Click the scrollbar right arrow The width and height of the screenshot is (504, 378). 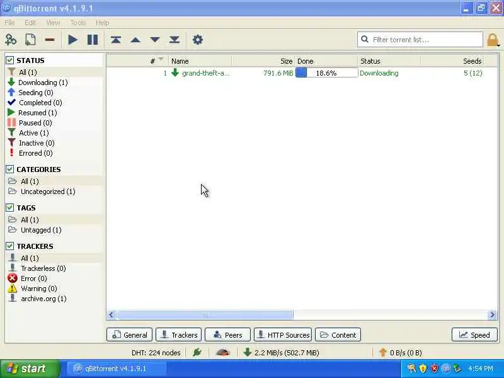coord(492,314)
